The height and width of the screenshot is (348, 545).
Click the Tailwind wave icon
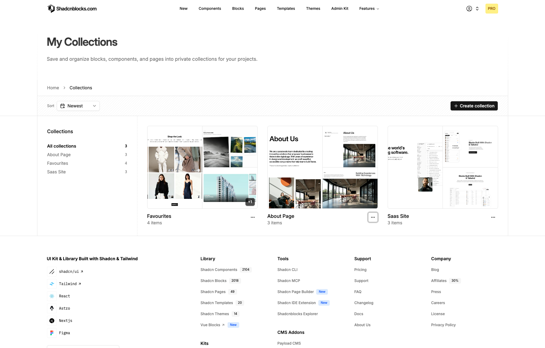click(52, 284)
